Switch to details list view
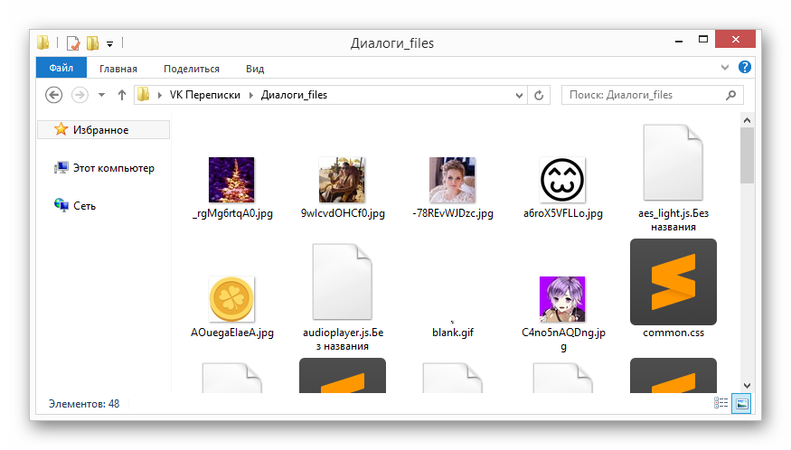791x450 pixels. [721, 403]
